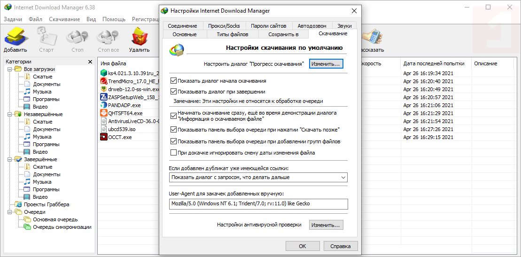
Task: Select the AntivirusLiveCD-36.0 disc icon
Action: click(103, 121)
